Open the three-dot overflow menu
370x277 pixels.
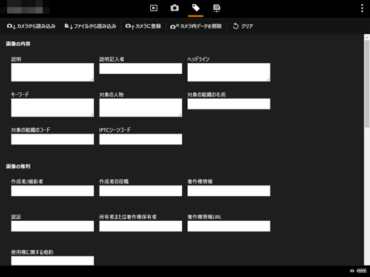tap(362, 8)
